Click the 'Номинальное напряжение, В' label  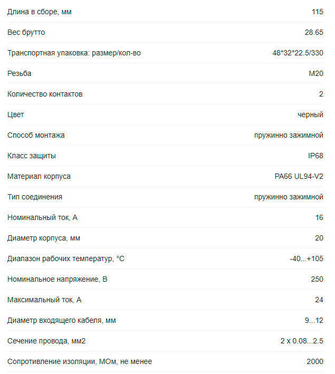58,280
